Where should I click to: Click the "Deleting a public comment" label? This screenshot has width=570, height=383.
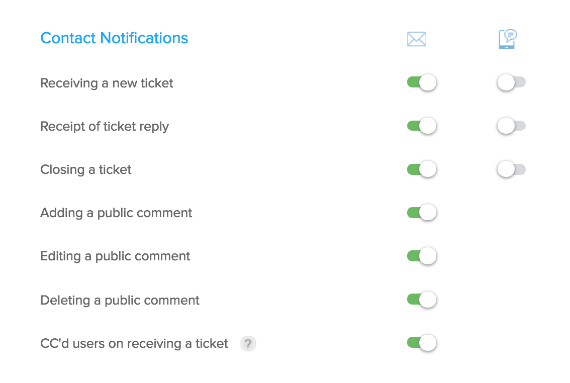[120, 301]
